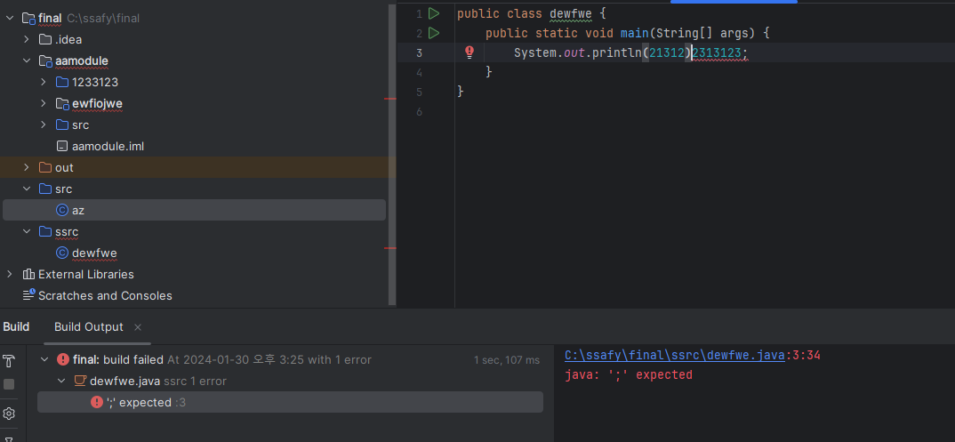Click the Java cup icon beside dewfwe.java
This screenshot has width=955, height=442.
coord(80,382)
